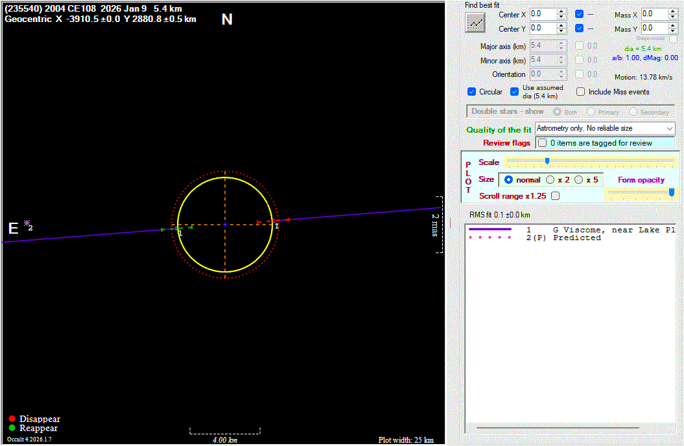The image size is (684, 446).
Task: Tick the review flags tagged checkbox
Action: click(x=541, y=143)
